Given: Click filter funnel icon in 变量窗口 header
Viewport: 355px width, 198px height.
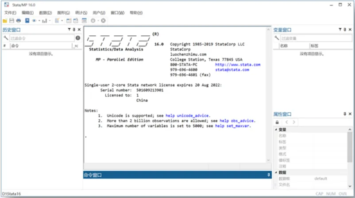Looking at the screenshot, I should pyautogui.click(x=340, y=29).
